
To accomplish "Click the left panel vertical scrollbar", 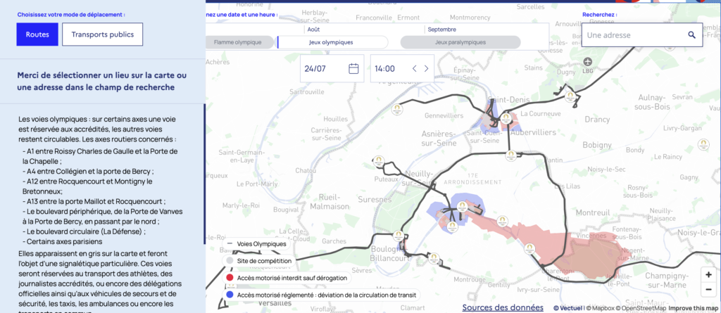I will (x=204, y=174).
